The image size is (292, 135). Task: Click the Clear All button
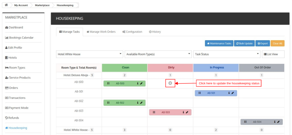click(277, 43)
